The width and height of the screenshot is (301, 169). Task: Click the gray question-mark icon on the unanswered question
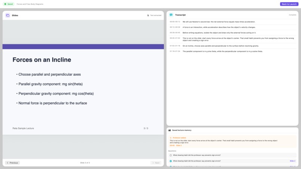point(171,155)
